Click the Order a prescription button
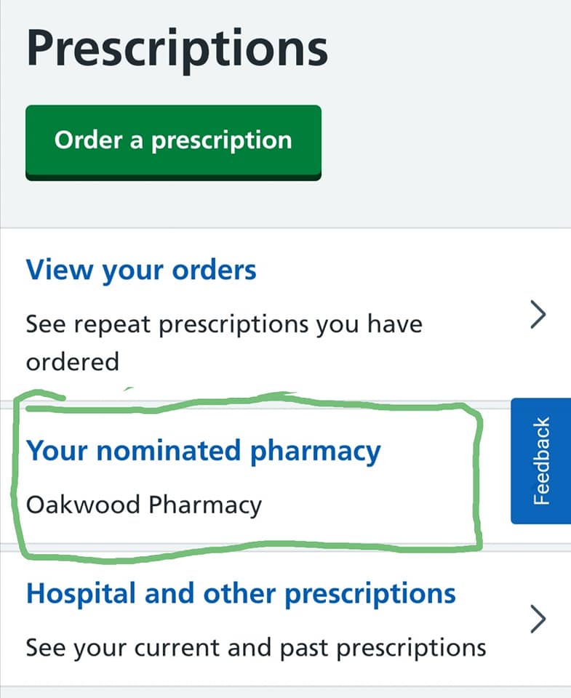The image size is (571, 698). (x=173, y=140)
